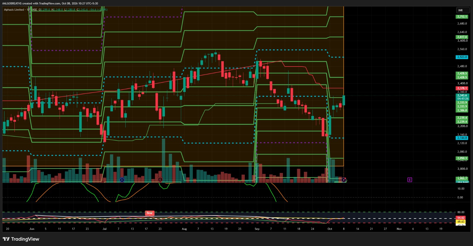Click the red Bear signal label
The width and height of the screenshot is (473, 246).
click(150, 213)
